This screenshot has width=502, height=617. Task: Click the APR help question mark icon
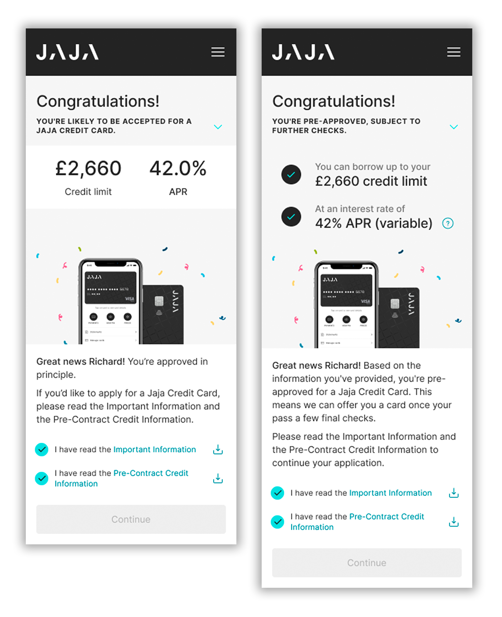point(448,223)
